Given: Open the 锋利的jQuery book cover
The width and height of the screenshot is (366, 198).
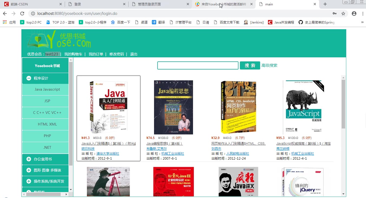Looking at the screenshot, I should point(303,182).
